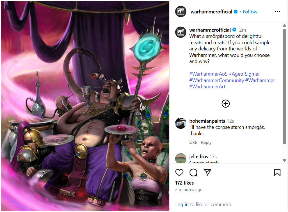
Task: Like the post with the heart icon
Action: tap(179, 173)
